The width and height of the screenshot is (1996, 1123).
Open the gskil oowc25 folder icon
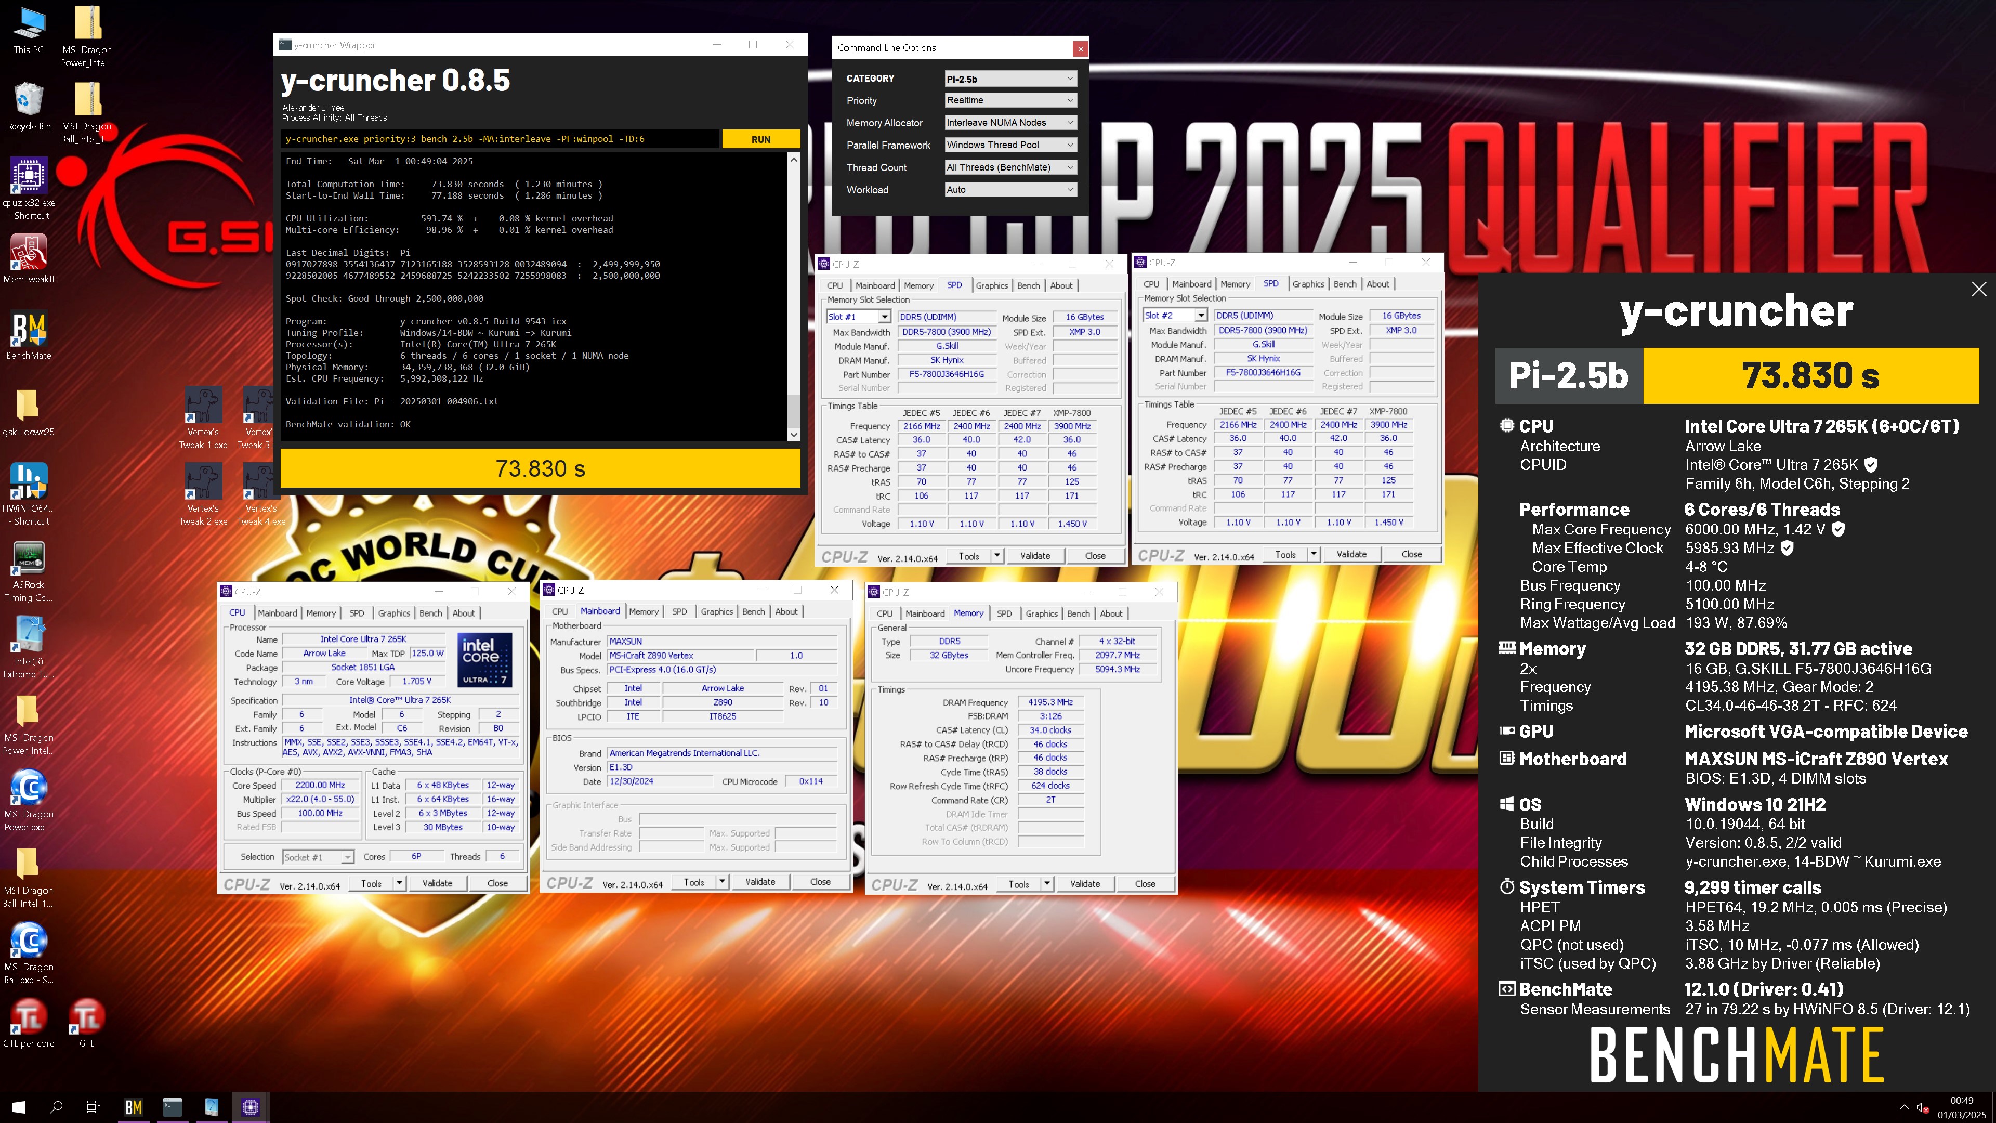tap(29, 413)
